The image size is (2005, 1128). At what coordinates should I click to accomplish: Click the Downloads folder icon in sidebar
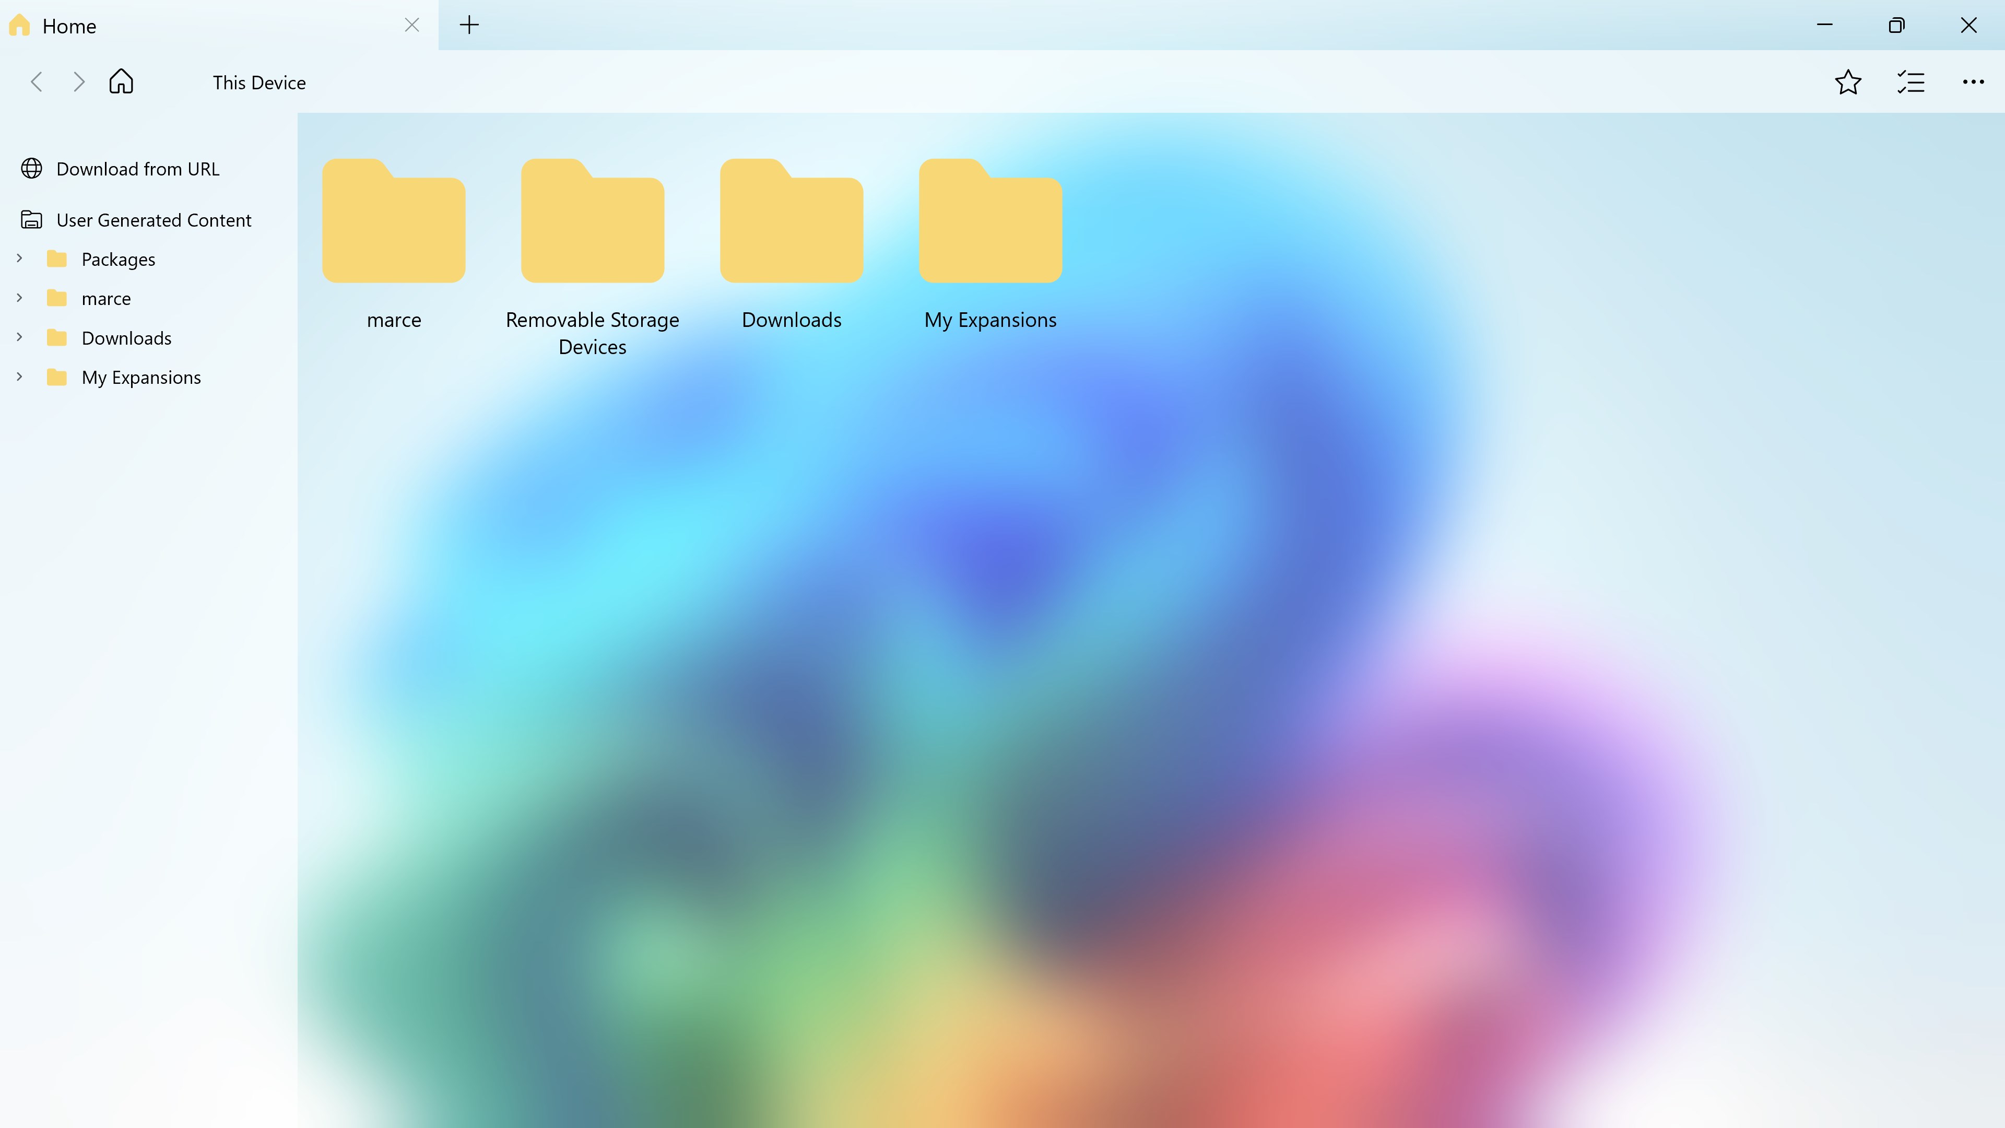point(57,337)
